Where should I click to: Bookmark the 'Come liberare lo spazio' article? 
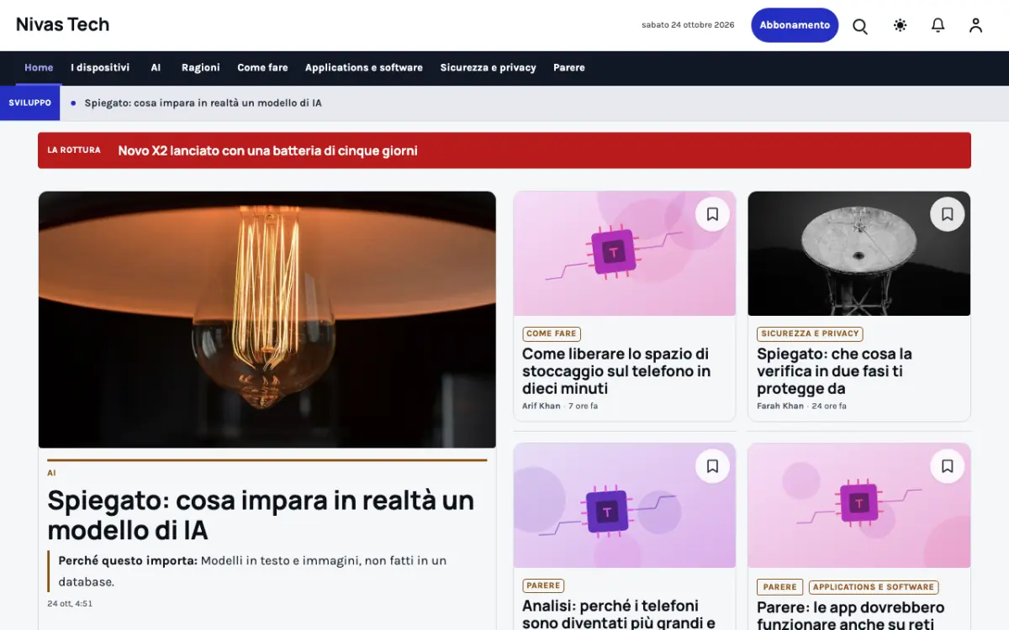point(712,214)
